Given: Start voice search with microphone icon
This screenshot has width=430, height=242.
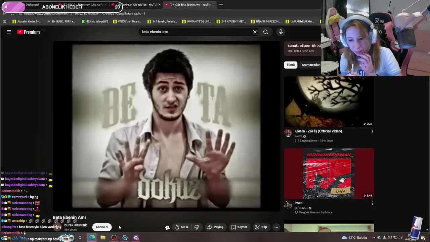Looking at the screenshot, I should [281, 32].
